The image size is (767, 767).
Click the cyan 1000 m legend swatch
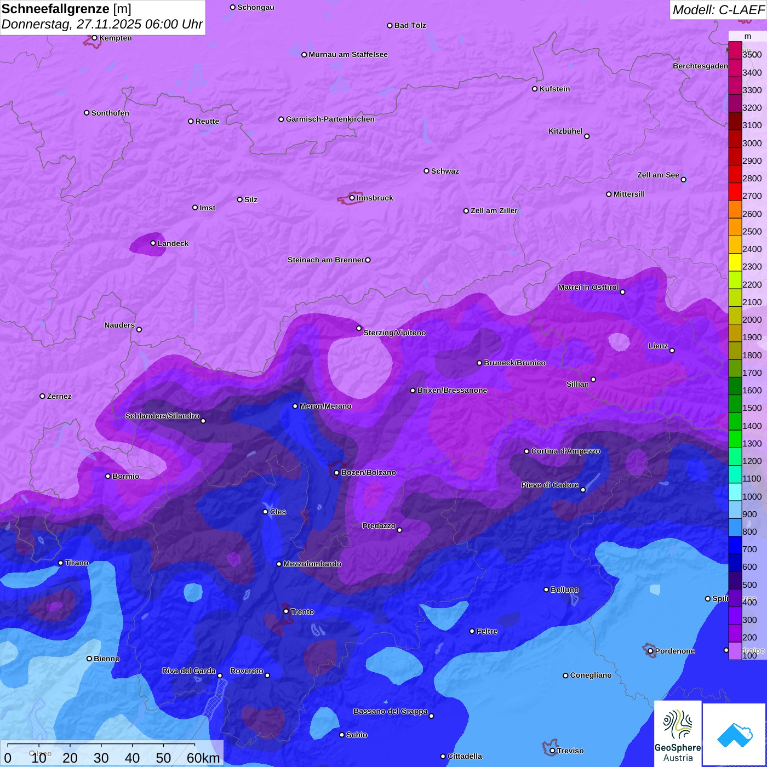pyautogui.click(x=735, y=491)
